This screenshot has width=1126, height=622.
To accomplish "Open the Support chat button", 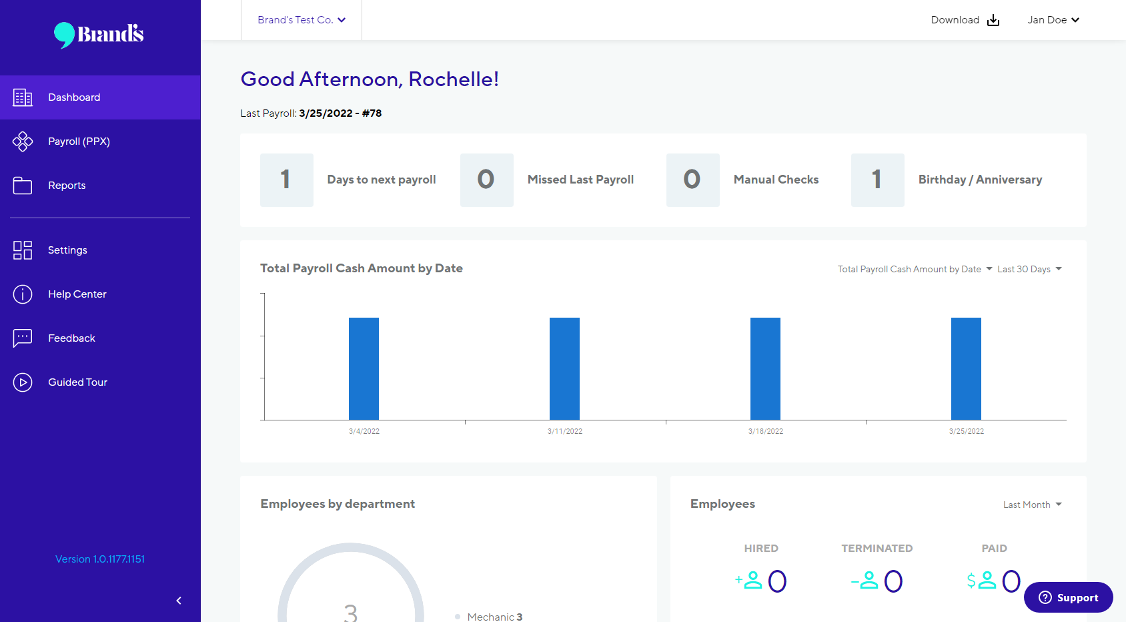I will (1069, 597).
